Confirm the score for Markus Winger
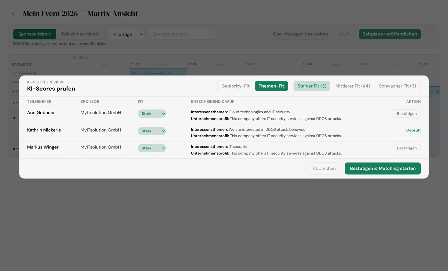 (407, 148)
